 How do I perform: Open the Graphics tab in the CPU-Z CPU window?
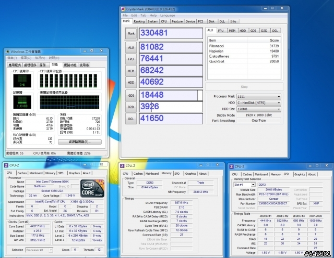tap(74, 173)
